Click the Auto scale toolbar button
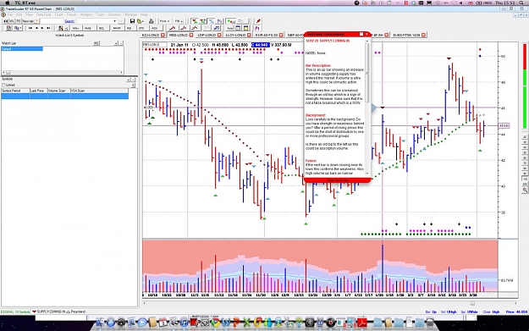The width and height of the screenshot is (529, 331). tap(229, 28)
